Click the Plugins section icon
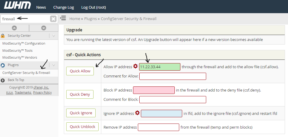Image resolution: width=288 pixels, height=137 pixels. click(3, 65)
